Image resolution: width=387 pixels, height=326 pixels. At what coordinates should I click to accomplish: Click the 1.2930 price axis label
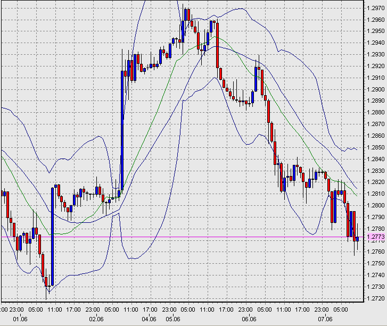(x=376, y=54)
